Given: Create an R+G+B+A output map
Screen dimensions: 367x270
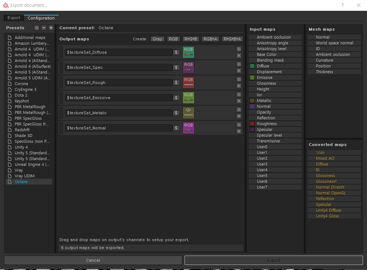Looking at the screenshot, I should [x=232, y=39].
